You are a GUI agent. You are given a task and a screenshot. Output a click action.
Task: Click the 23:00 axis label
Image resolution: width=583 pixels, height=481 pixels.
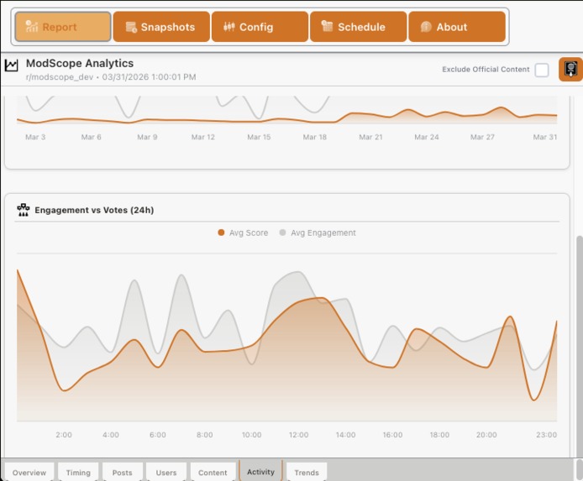(546, 435)
